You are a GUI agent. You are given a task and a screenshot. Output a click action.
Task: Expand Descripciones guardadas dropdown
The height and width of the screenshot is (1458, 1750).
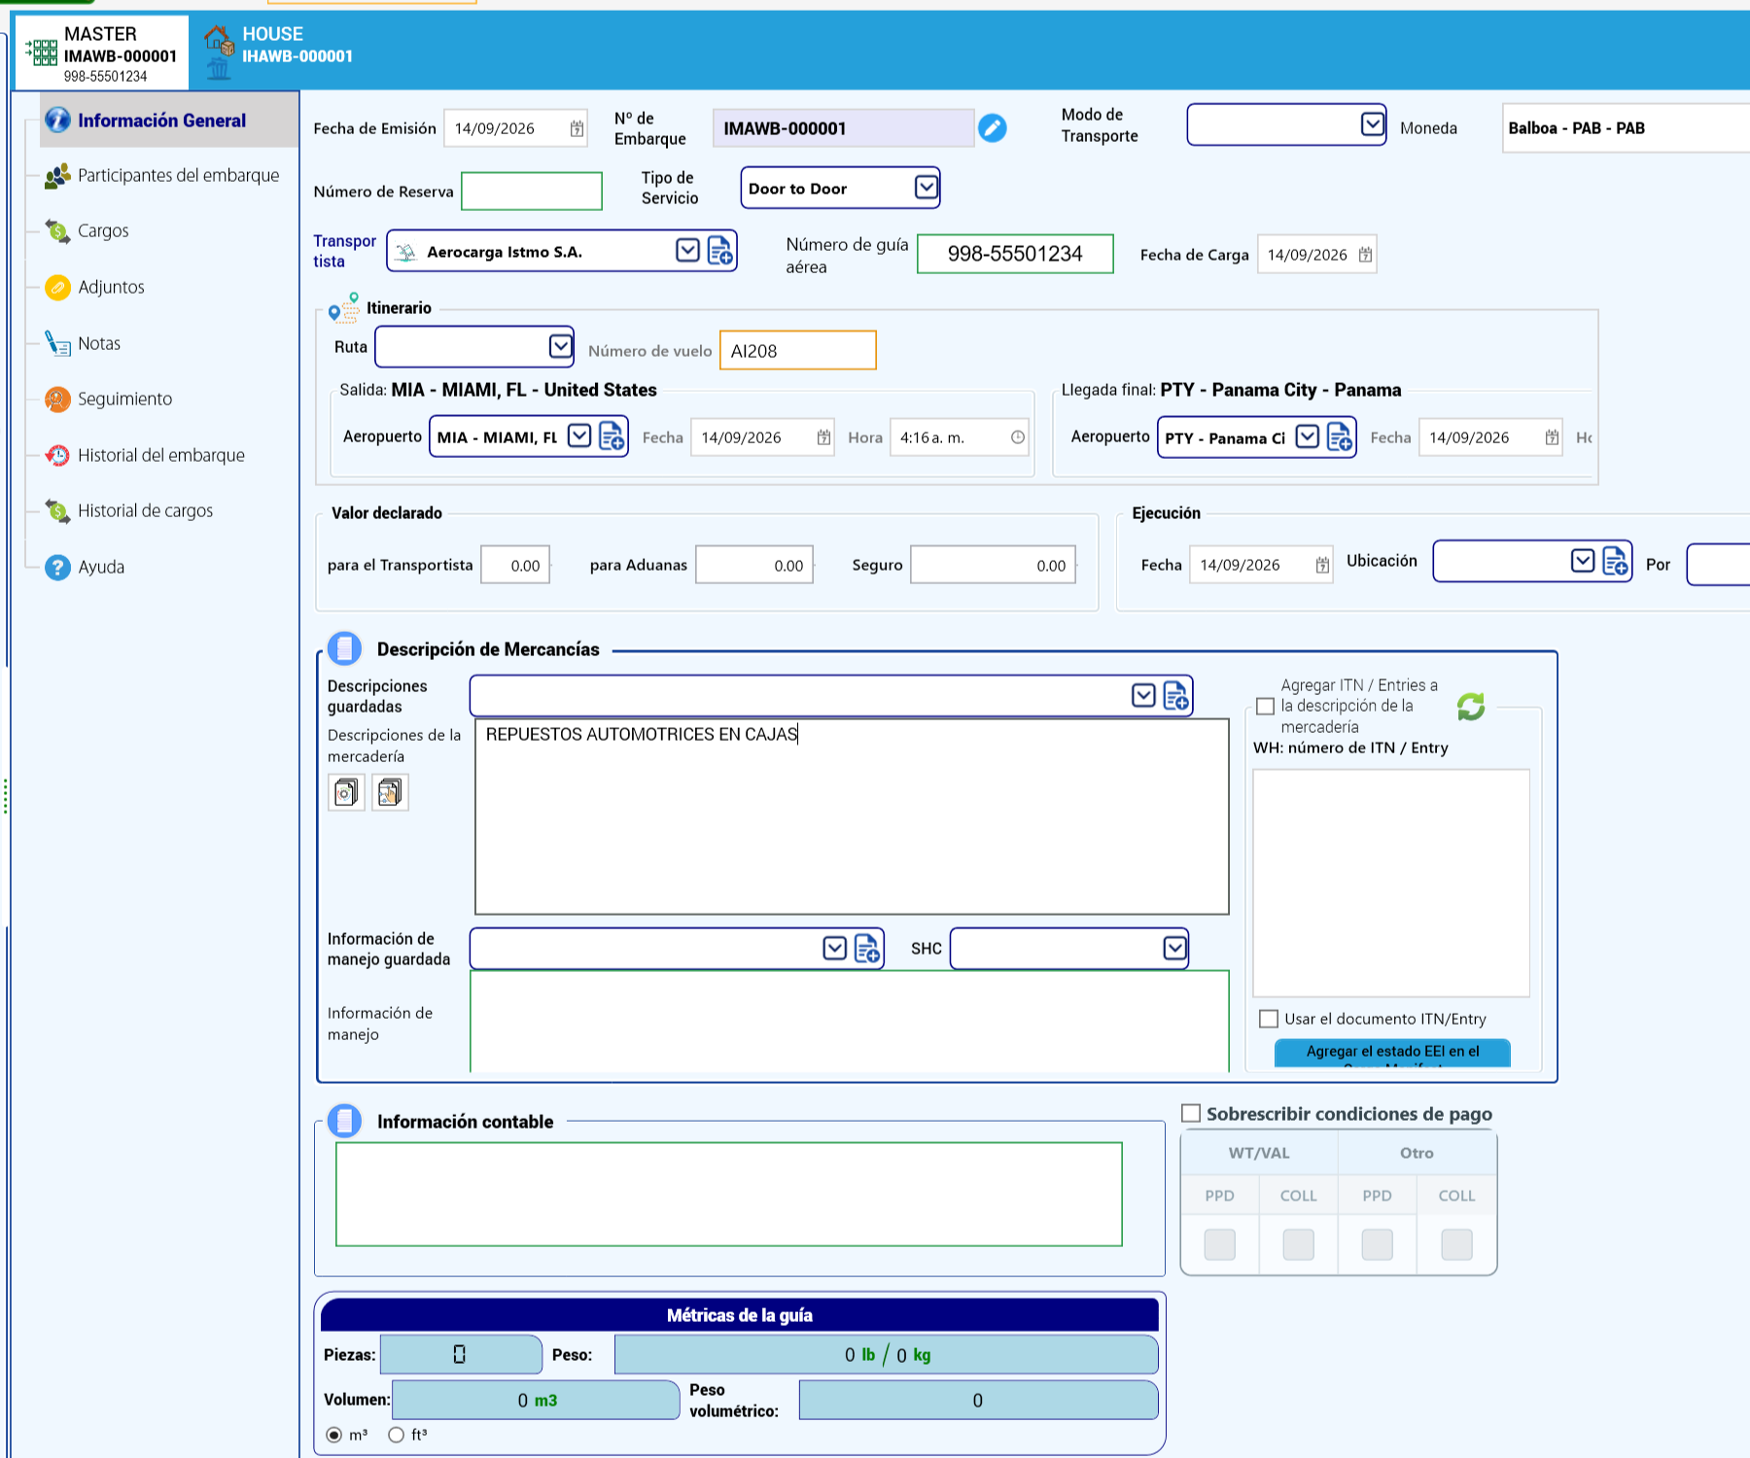point(1143,695)
